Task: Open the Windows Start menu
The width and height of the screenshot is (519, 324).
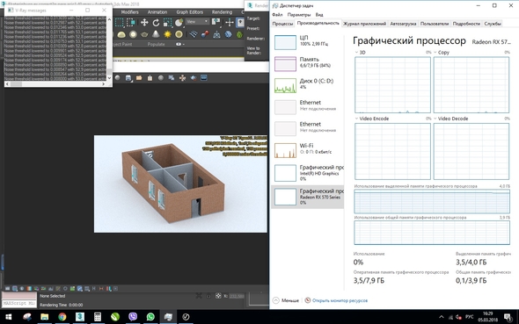Action: (9, 317)
